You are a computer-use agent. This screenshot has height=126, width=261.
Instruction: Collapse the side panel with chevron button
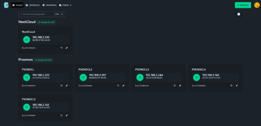(239, 14)
